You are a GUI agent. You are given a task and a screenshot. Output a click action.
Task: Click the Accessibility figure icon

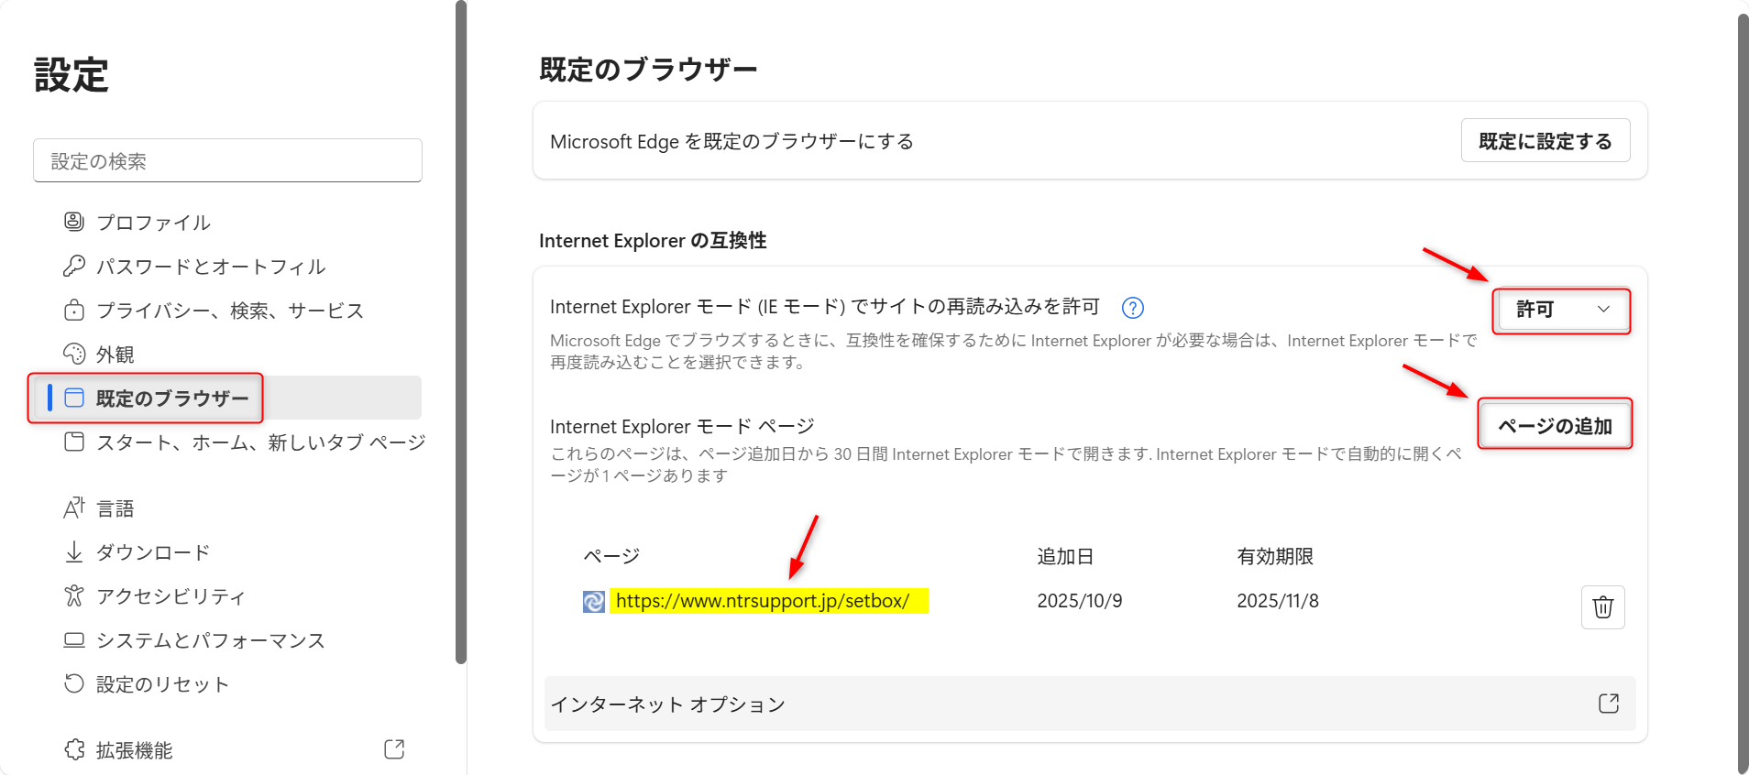pos(74,595)
